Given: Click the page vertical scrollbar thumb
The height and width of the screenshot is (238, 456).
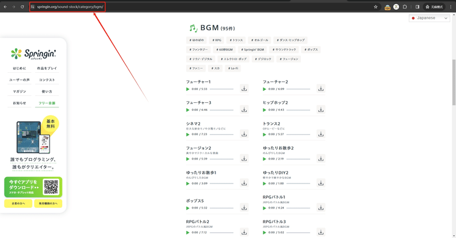Looking at the screenshot, I should coord(454,82).
